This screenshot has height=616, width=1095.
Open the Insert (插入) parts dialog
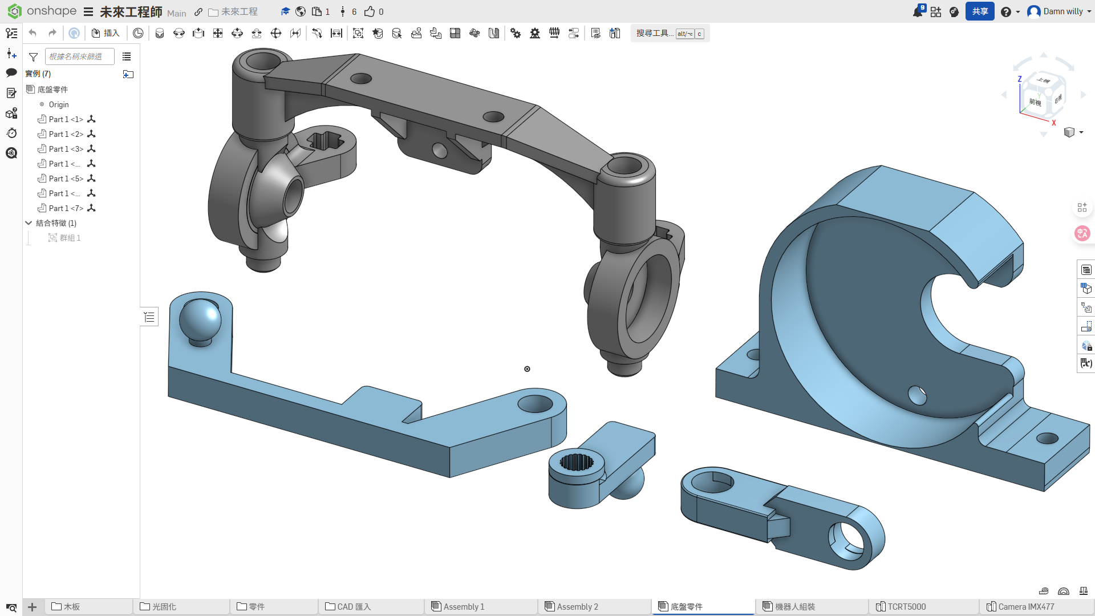tap(106, 33)
